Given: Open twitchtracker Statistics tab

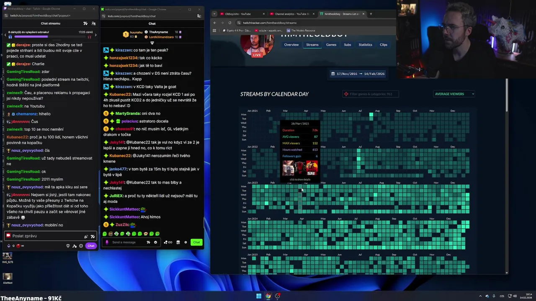Looking at the screenshot, I should coord(365,45).
